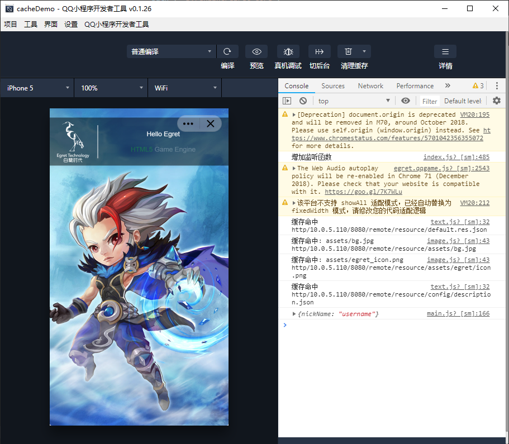Click the compile refresh icon

pos(227,51)
